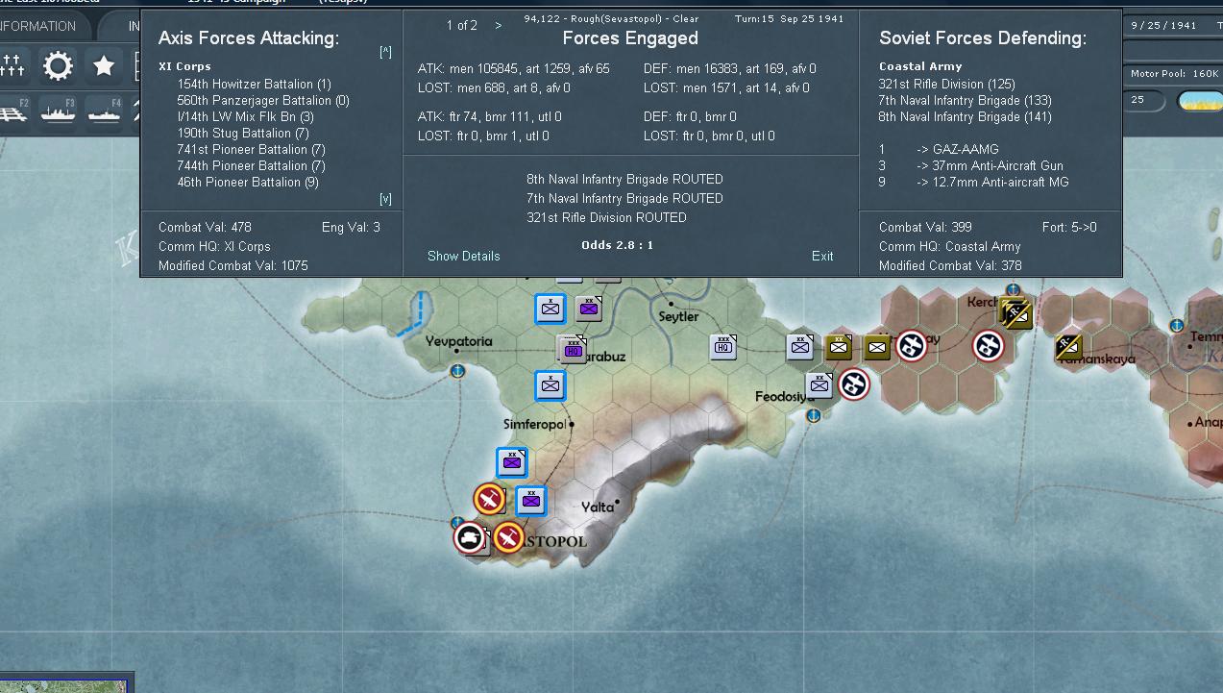Select the purple corps HQ counter near Sarabuz

(573, 349)
